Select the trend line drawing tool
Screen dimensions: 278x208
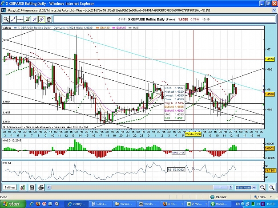tap(13, 19)
